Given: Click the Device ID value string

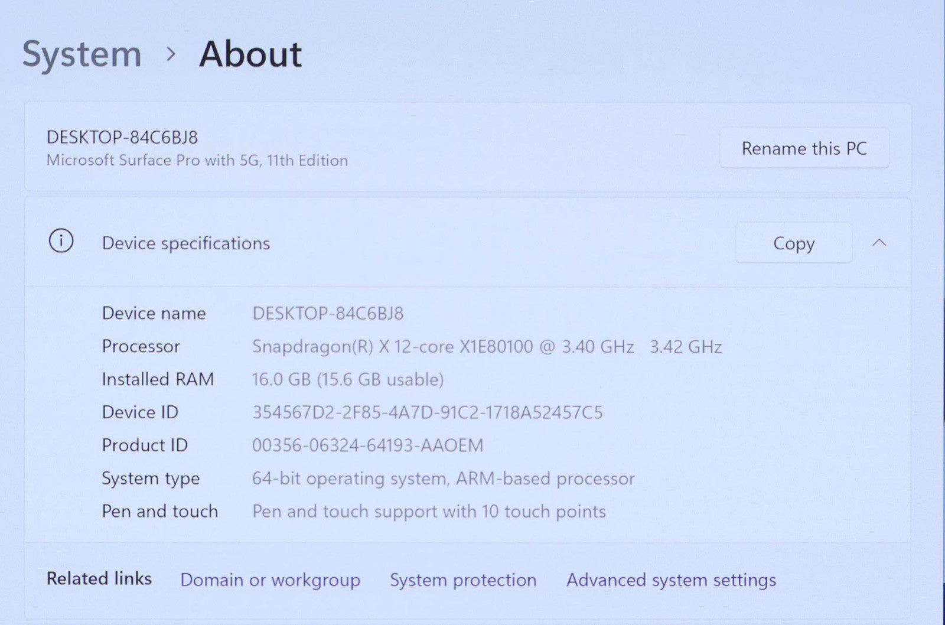Looking at the screenshot, I should tap(427, 412).
